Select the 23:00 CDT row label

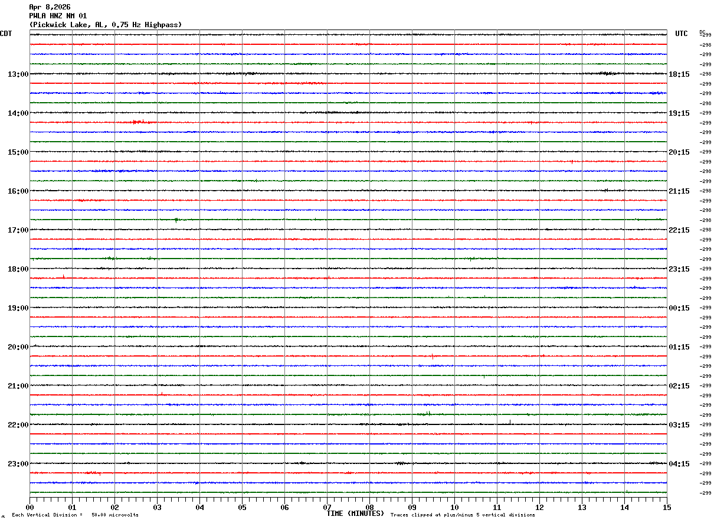pyautogui.click(x=18, y=464)
